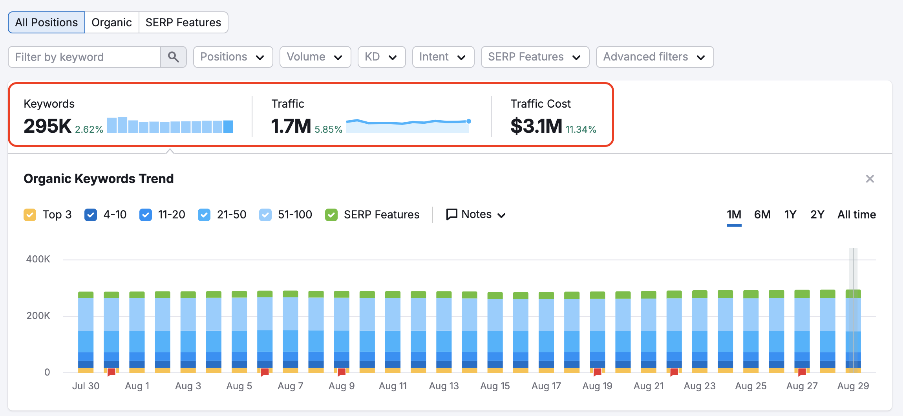The image size is (903, 416).
Task: Select the SERP Features tab
Action: coord(183,22)
